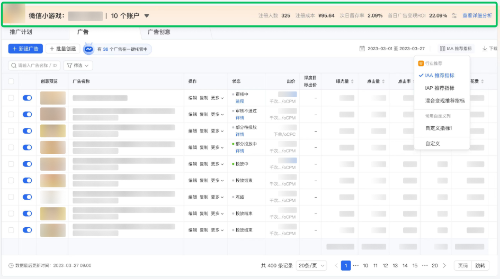Go to the next page arrow

444,266
